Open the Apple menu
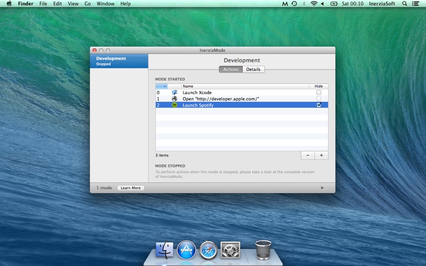Viewport: 426px width, 266px height. click(x=9, y=4)
